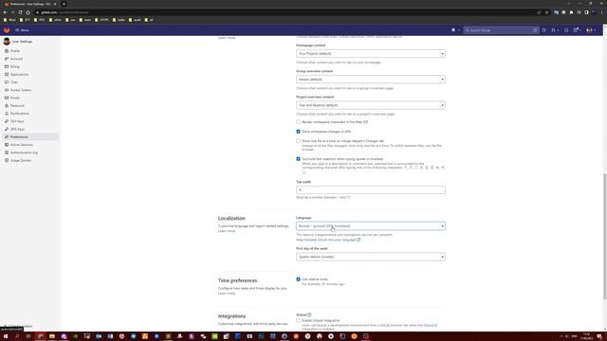This screenshot has height=341, width=607.
Task: Click the user avatar beside User Settings
Action: tap(7, 42)
